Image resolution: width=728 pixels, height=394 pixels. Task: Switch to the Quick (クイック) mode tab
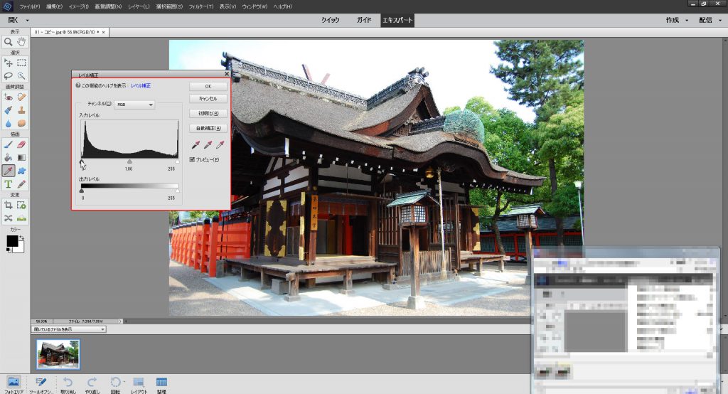[330, 20]
